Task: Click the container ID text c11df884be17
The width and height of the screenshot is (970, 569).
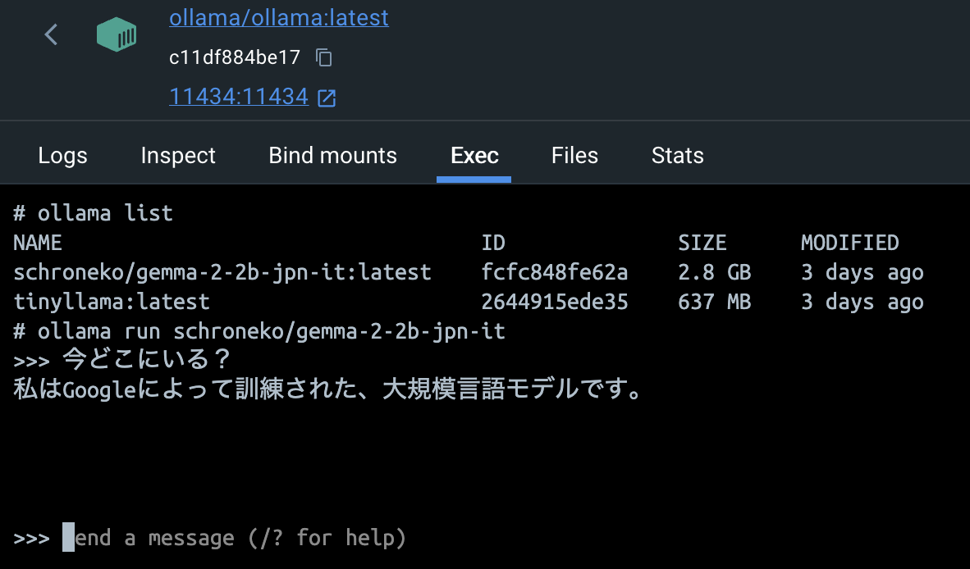Action: pyautogui.click(x=235, y=57)
